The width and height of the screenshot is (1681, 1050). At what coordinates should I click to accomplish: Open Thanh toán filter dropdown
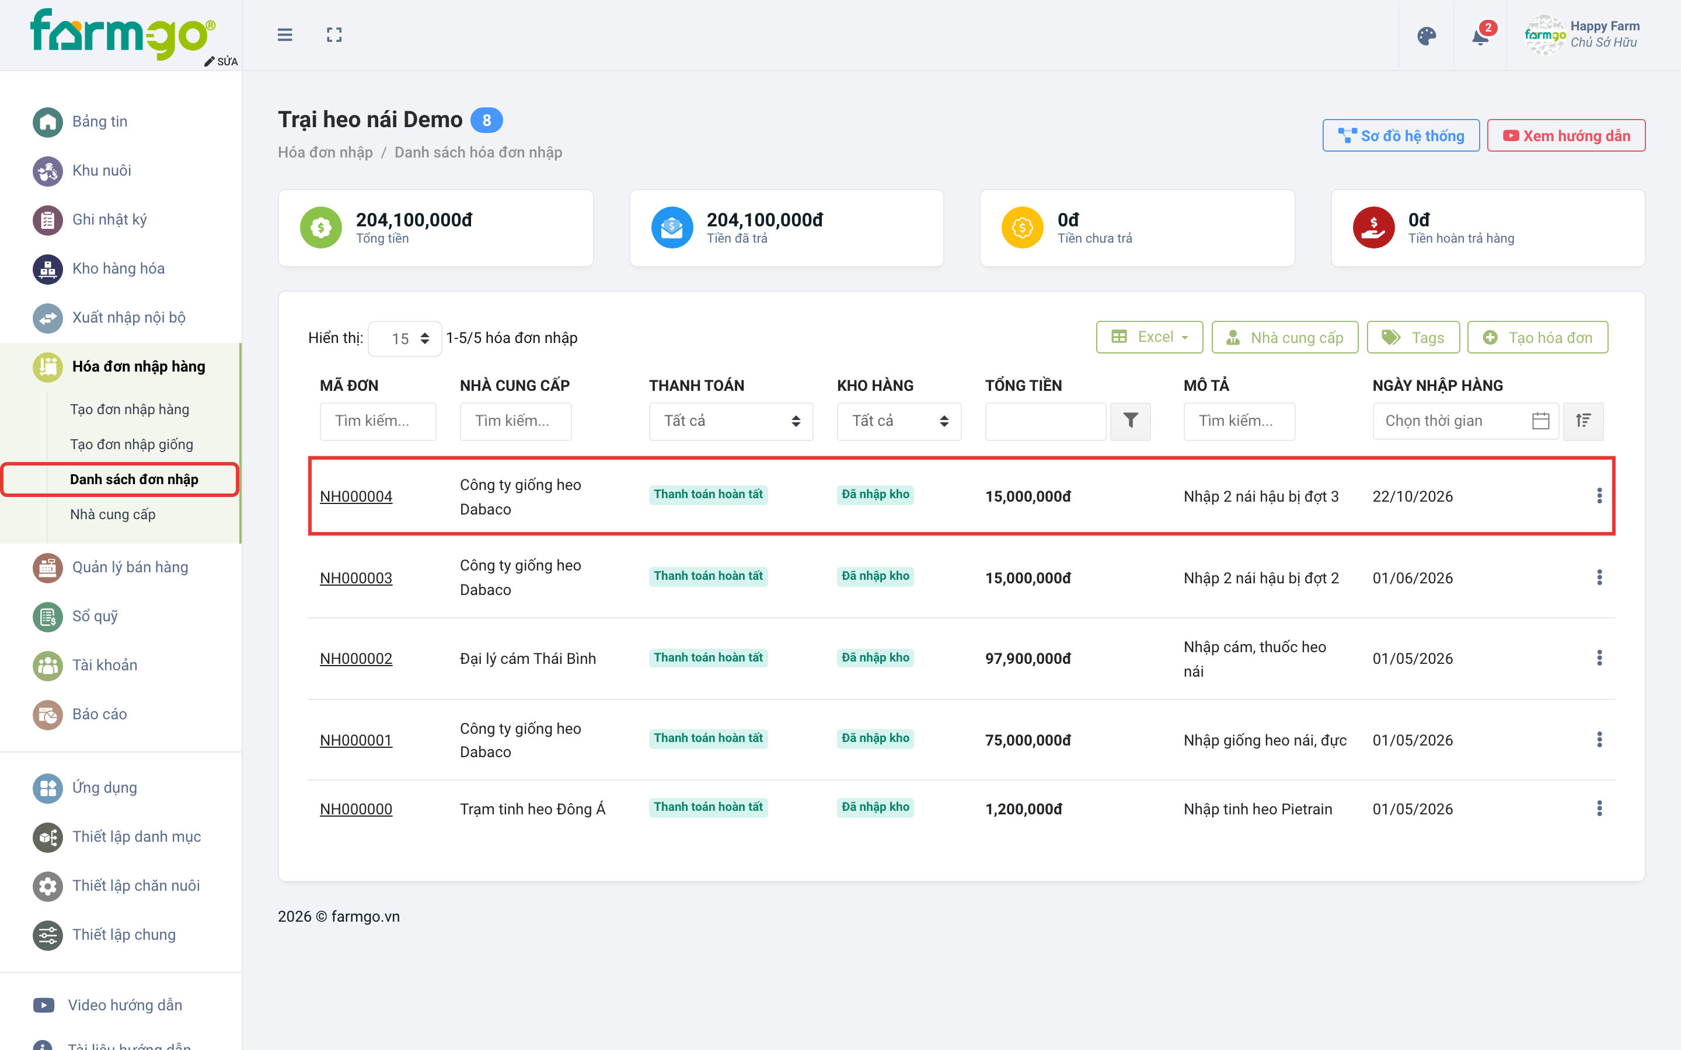(x=731, y=421)
